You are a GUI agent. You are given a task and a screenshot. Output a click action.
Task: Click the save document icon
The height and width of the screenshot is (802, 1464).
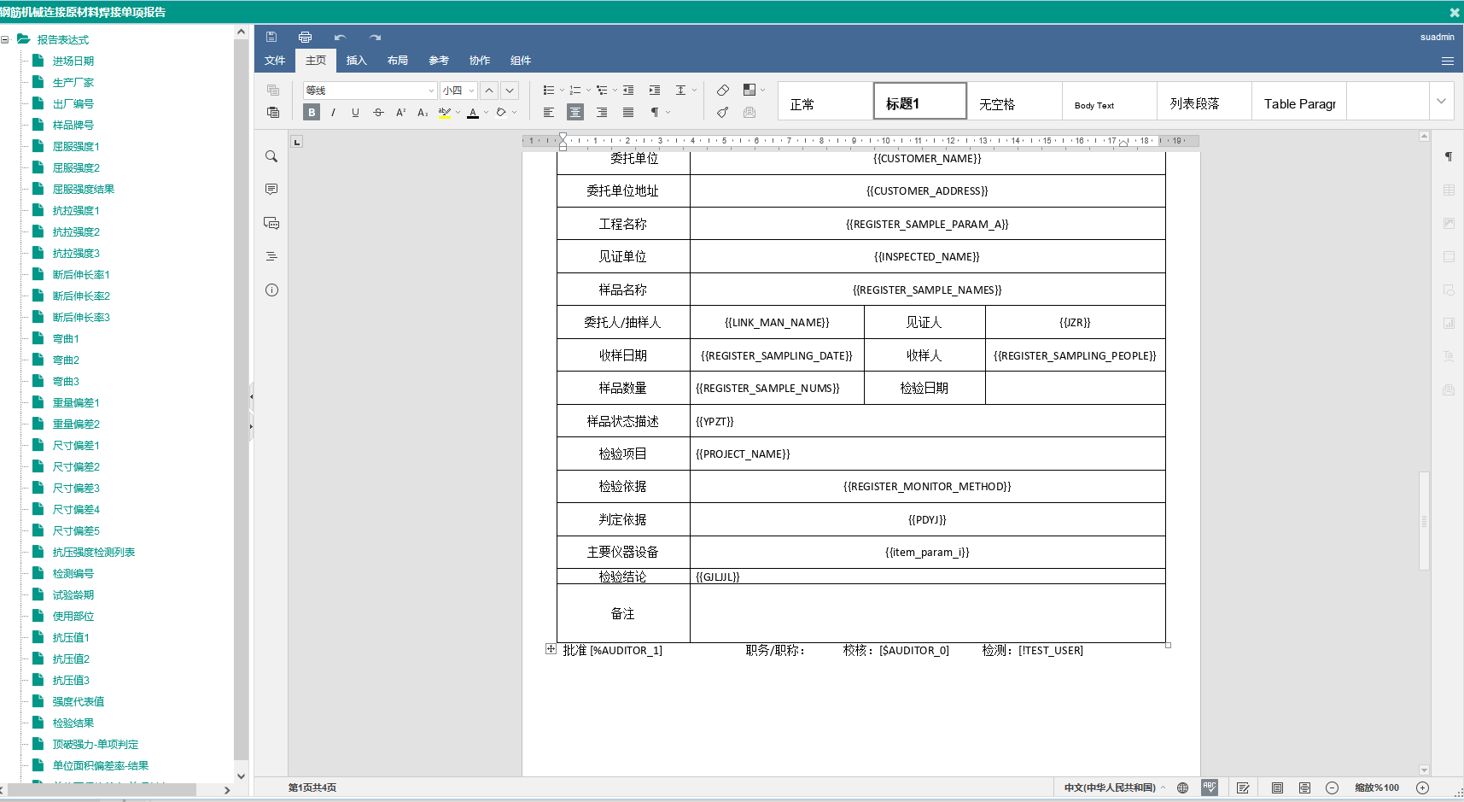pyautogui.click(x=271, y=37)
